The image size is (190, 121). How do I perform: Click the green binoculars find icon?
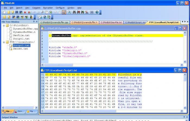pyautogui.click(x=83, y=12)
